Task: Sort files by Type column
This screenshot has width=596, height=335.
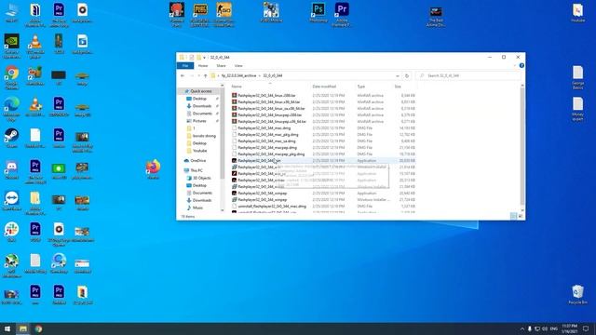Action: (x=361, y=87)
